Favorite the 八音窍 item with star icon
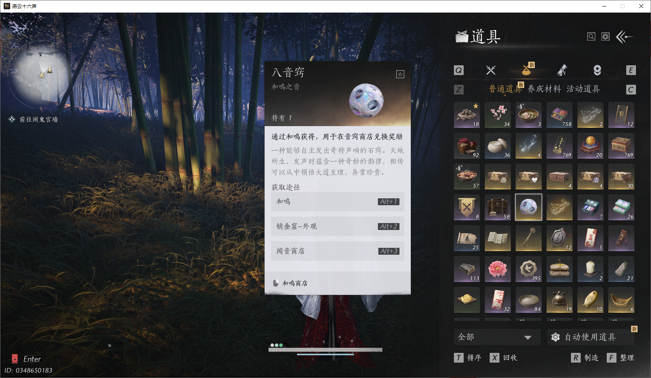Image resolution: width=651 pixels, height=378 pixels. [400, 74]
